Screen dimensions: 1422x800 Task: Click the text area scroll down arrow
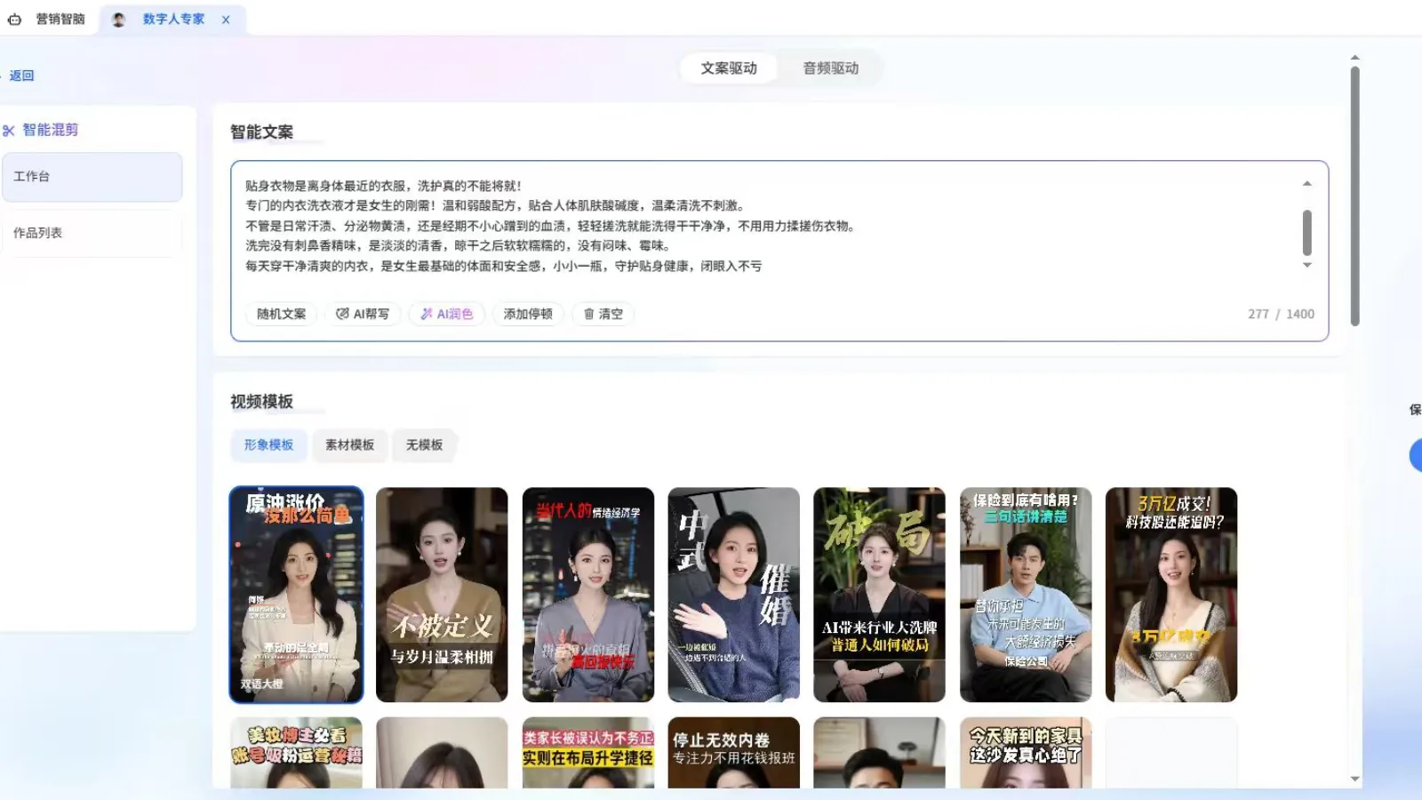tap(1306, 265)
